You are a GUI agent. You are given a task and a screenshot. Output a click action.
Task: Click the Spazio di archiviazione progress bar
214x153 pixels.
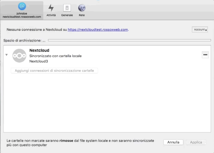(129, 40)
